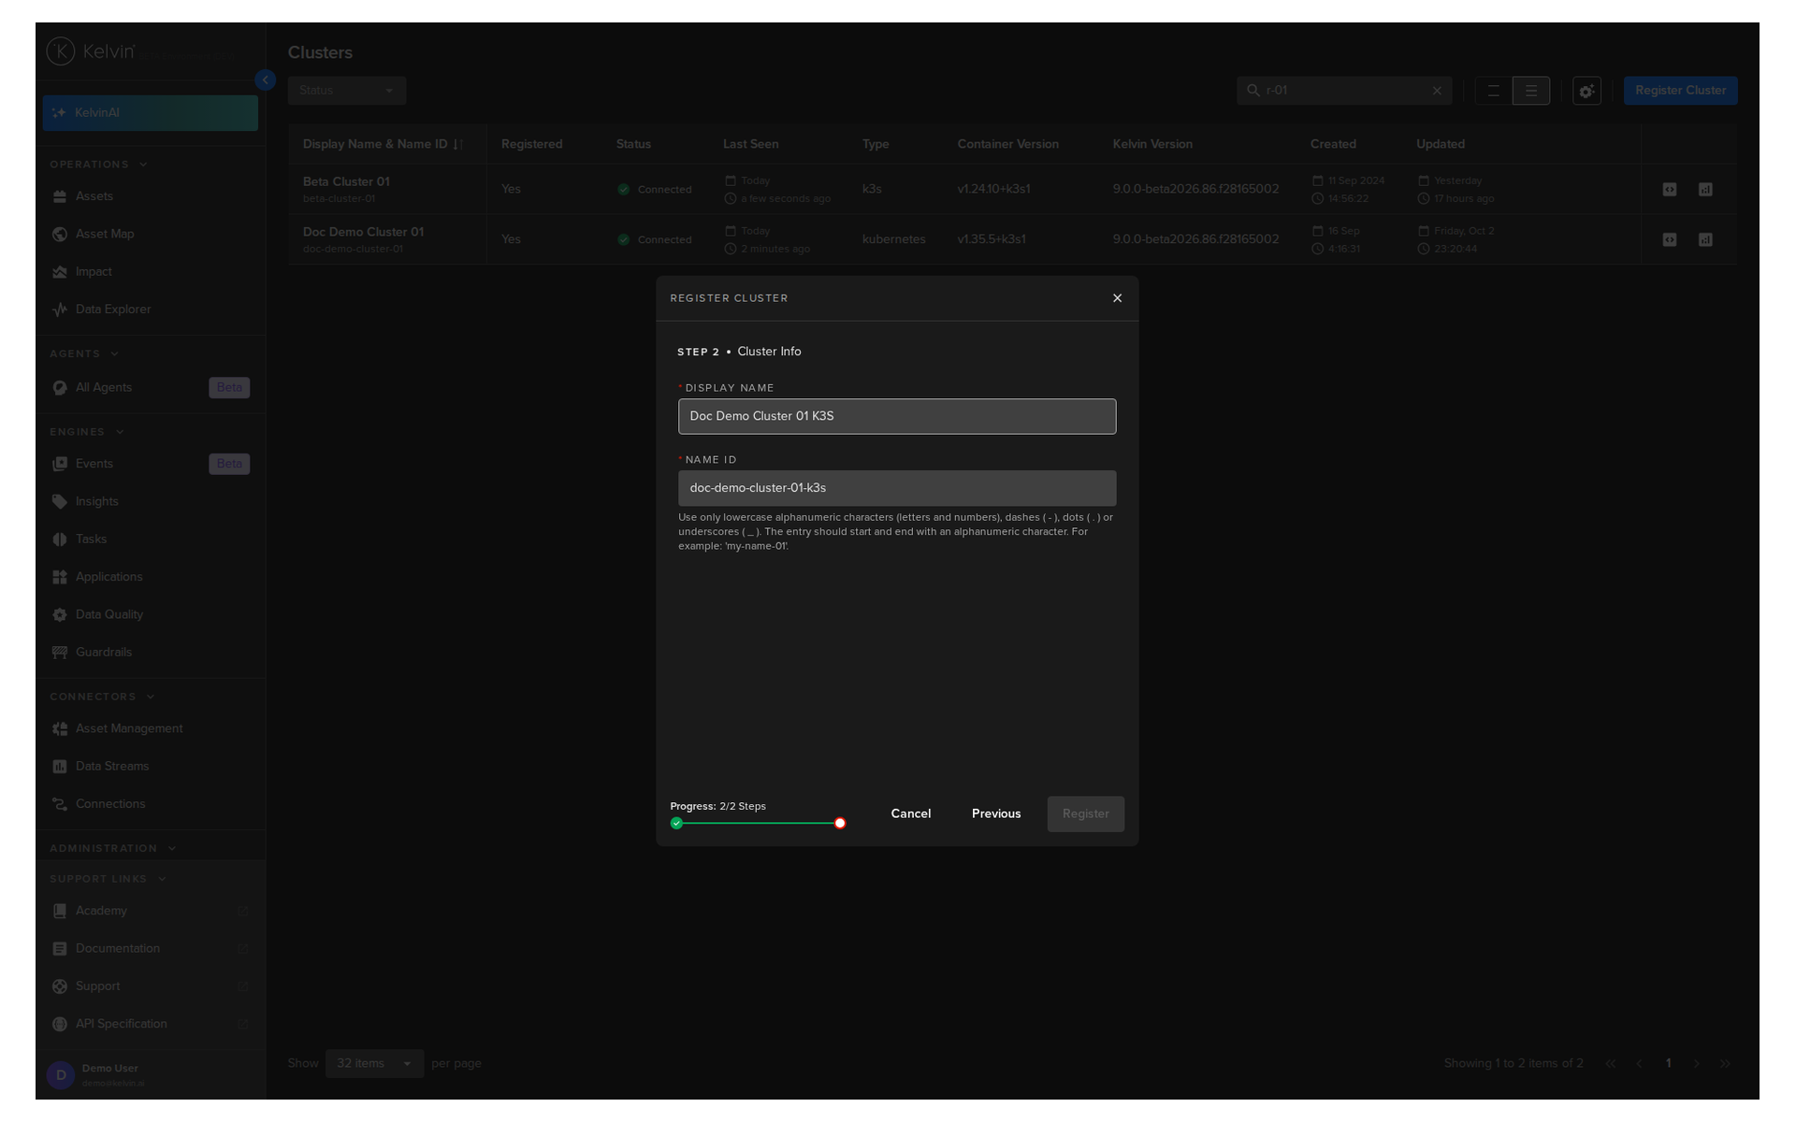Close the Register Cluster dialog
The height and width of the screenshot is (1122, 1796).
(1117, 298)
